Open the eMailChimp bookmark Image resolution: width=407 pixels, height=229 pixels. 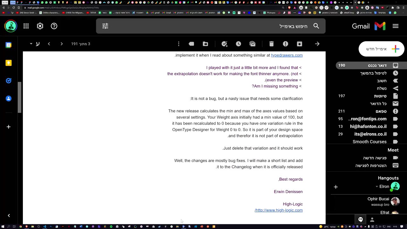pos(347,13)
